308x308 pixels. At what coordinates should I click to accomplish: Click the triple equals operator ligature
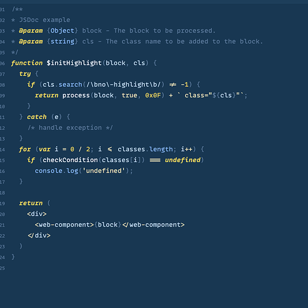(155, 160)
